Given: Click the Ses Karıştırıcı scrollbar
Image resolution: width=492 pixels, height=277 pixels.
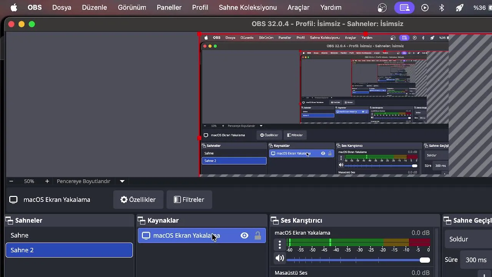Looking at the screenshot, I should pos(436,252).
